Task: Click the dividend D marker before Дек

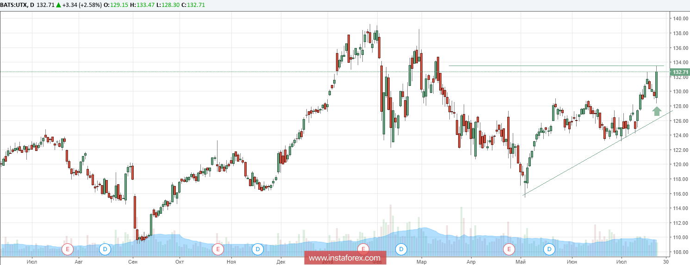Action: pyautogui.click(x=258, y=249)
